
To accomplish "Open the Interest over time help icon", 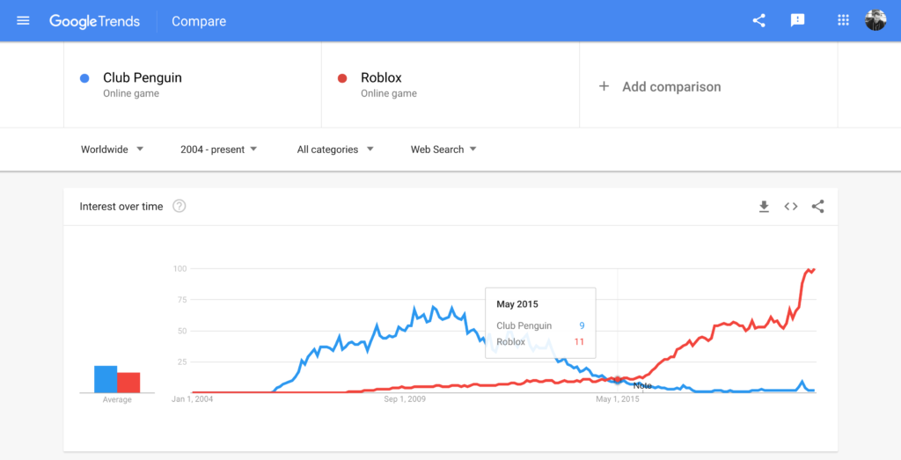I will (x=179, y=207).
